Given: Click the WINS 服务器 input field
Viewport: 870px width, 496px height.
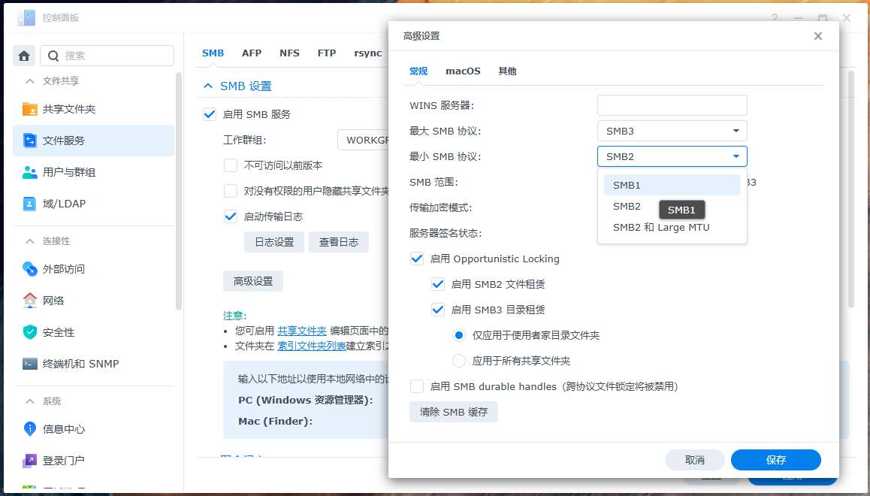Looking at the screenshot, I should coord(672,105).
